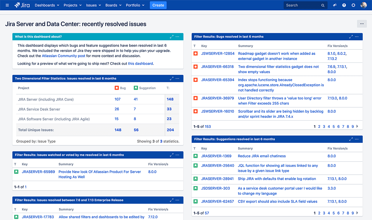Open fix version 3.3.0 for JSDSERVER-303
This screenshot has height=220, width=372.
[x=332, y=188]
